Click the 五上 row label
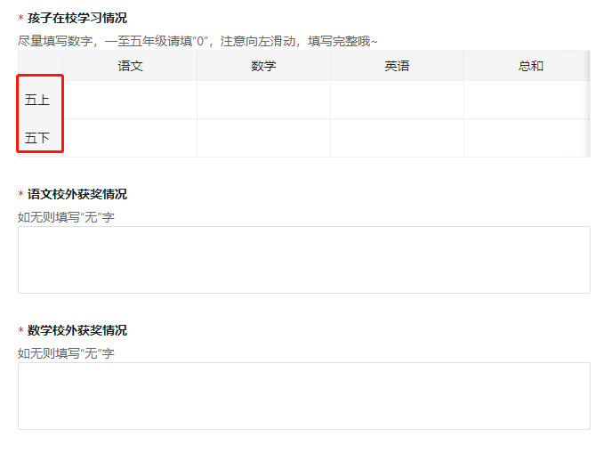This screenshot has height=453, width=612. [37, 100]
